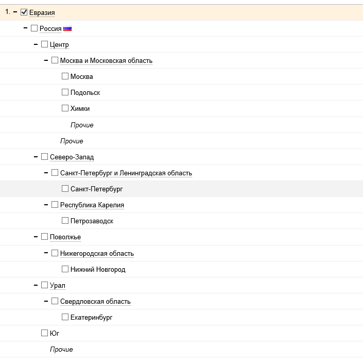The image size is (363, 361).
Task: Uncheck the Евразия checkbox
Action: [x=24, y=12]
